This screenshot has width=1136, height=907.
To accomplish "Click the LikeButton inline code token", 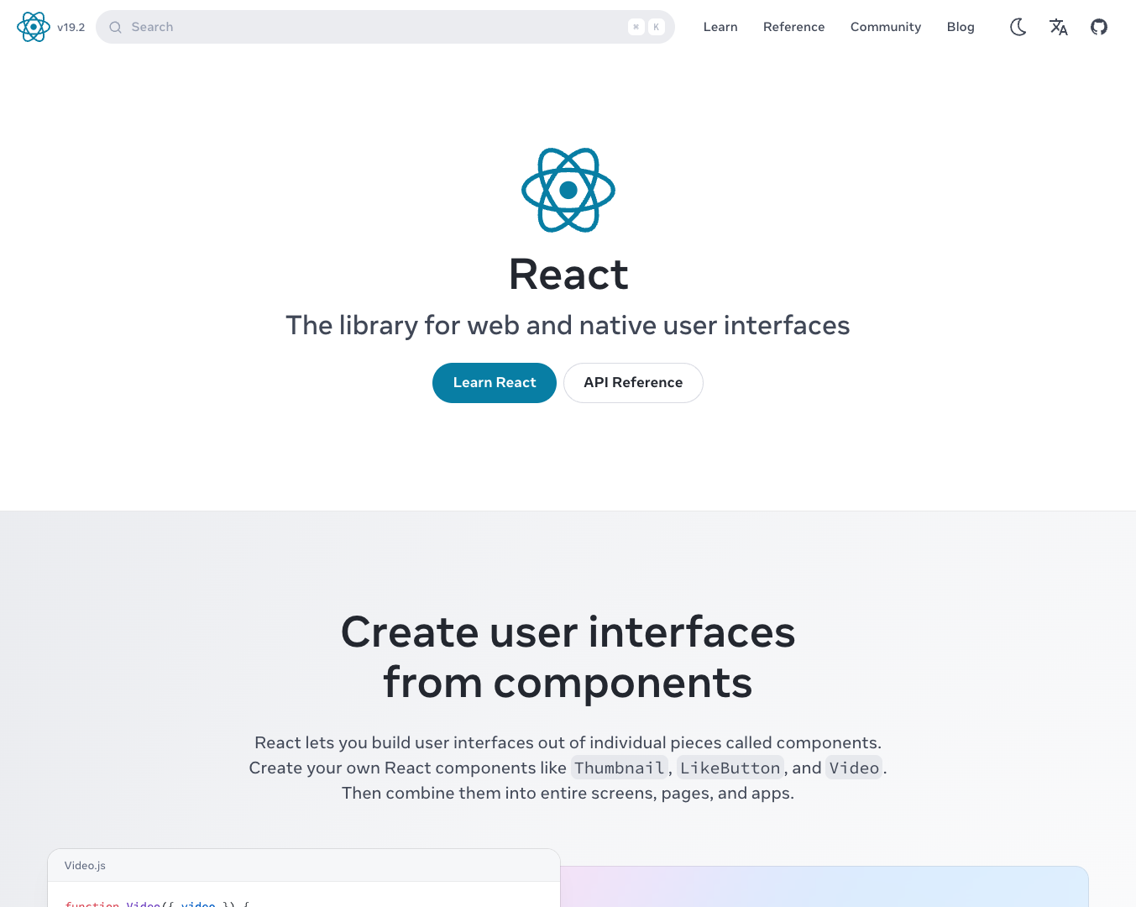I will click(x=730, y=768).
